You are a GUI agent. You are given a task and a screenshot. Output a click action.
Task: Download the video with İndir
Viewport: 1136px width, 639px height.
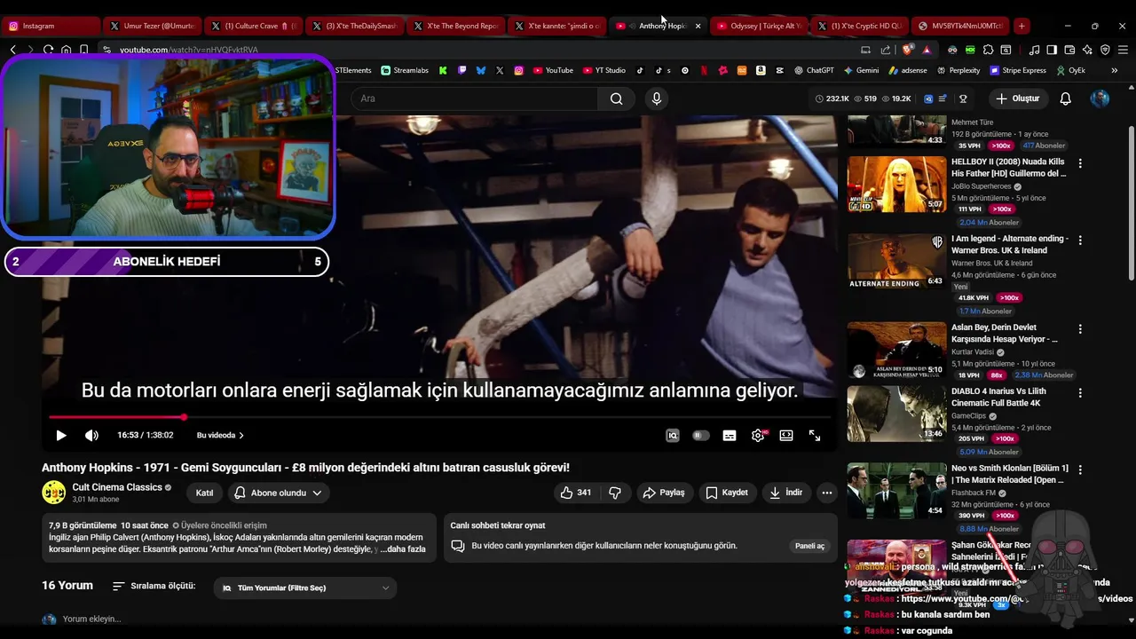click(786, 493)
